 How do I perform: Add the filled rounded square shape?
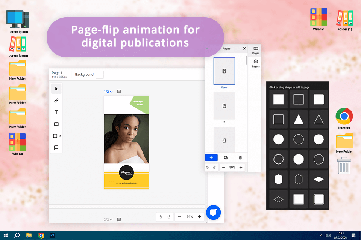coord(319,99)
